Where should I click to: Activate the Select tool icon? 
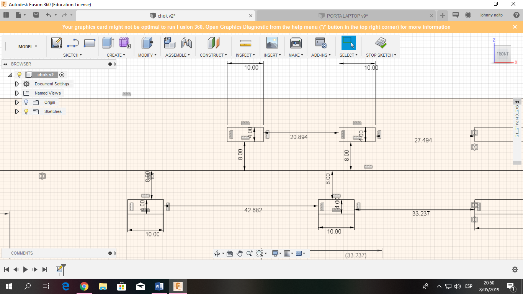tap(348, 42)
